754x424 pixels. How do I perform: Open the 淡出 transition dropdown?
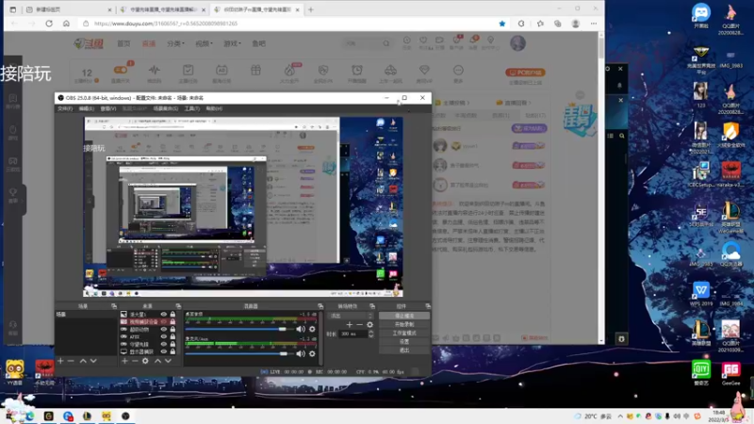pyautogui.click(x=350, y=316)
